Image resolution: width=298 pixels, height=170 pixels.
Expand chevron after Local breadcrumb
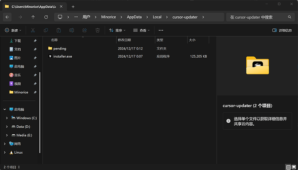coord(167,17)
